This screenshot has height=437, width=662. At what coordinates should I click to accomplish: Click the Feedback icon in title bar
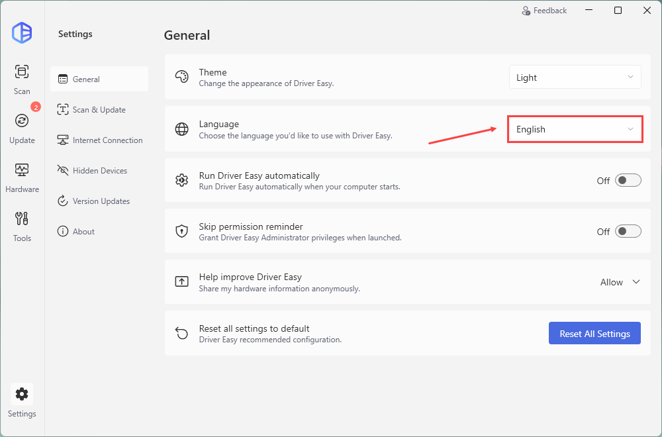tap(526, 11)
